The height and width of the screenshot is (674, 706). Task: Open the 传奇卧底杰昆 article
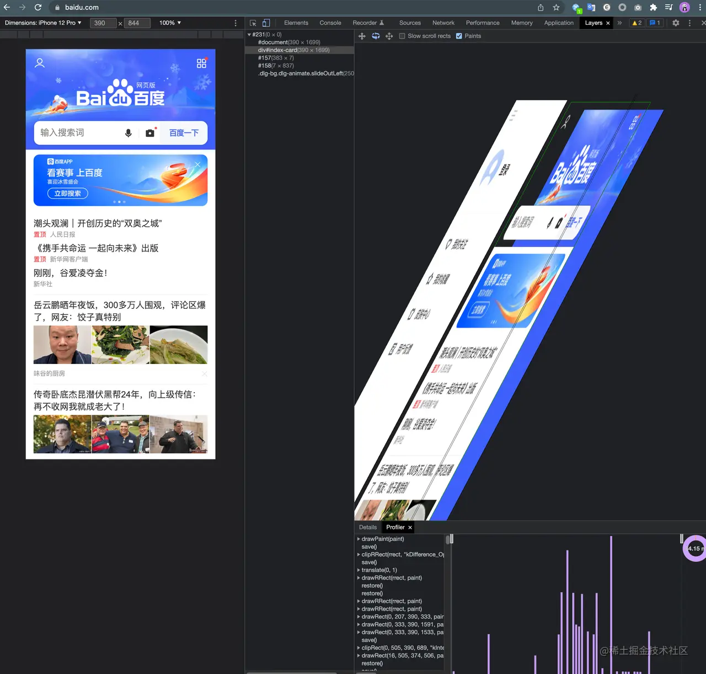point(115,400)
